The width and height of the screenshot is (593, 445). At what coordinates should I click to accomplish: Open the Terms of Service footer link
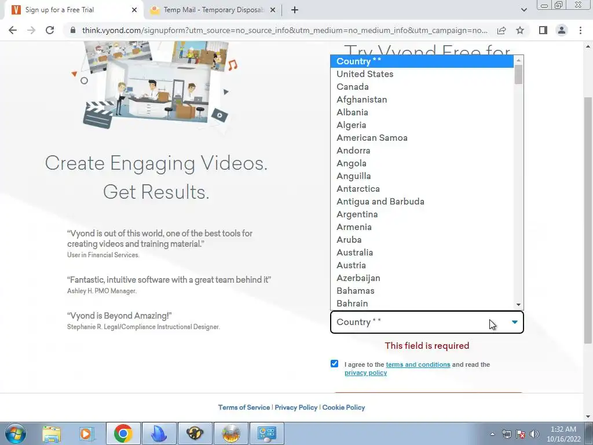(244, 407)
